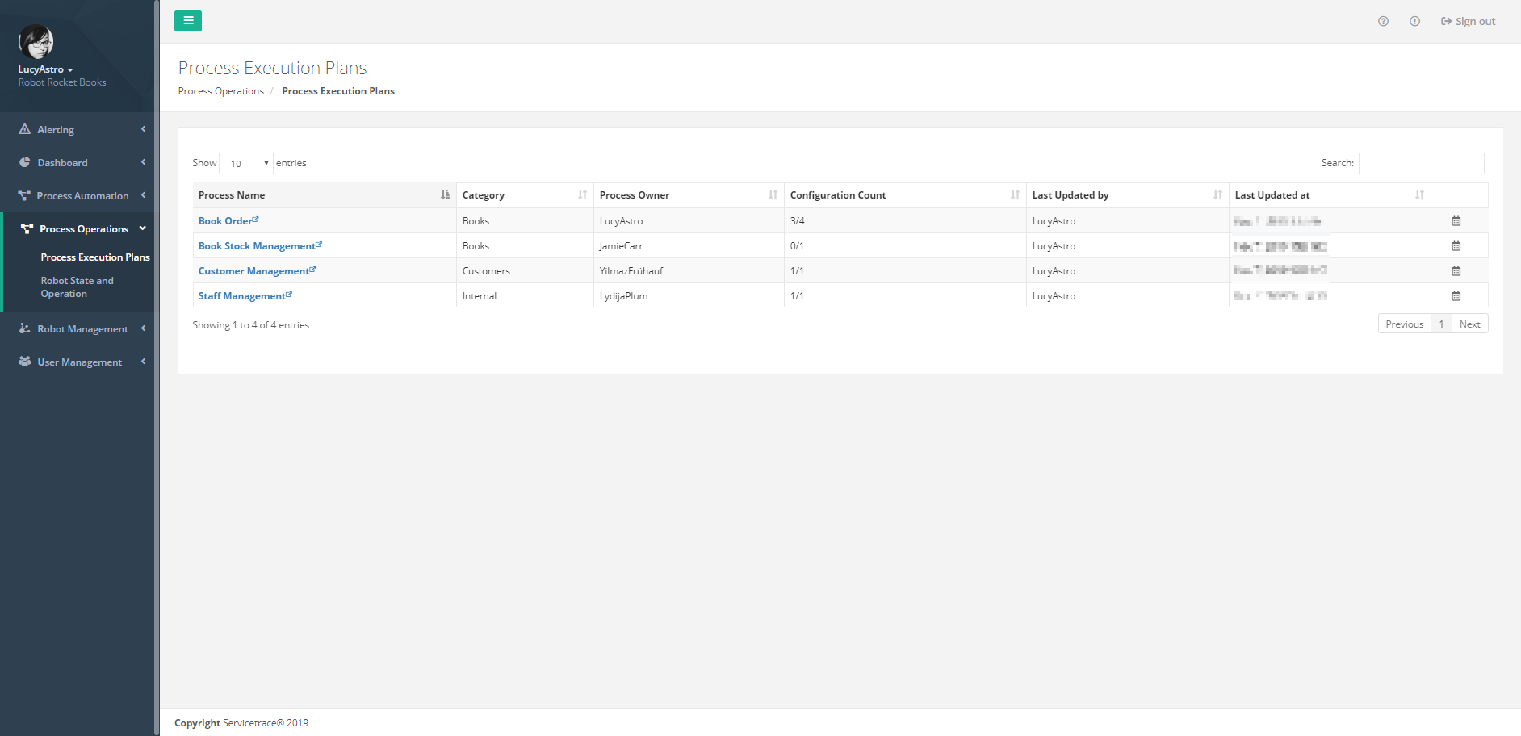This screenshot has width=1521, height=736.
Task: Select the Robot Management icon
Action: pos(24,328)
